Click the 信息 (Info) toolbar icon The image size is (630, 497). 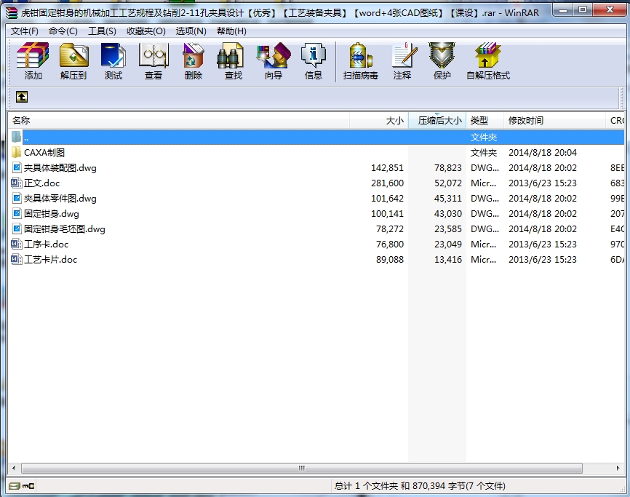pos(314,55)
